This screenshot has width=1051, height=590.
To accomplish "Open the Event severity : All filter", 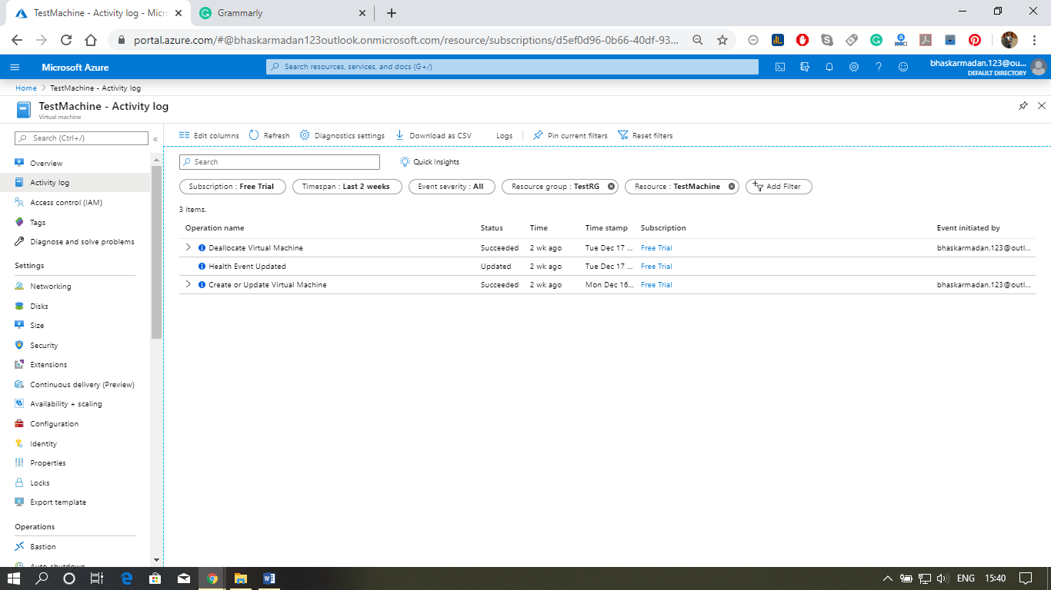I will click(x=451, y=187).
